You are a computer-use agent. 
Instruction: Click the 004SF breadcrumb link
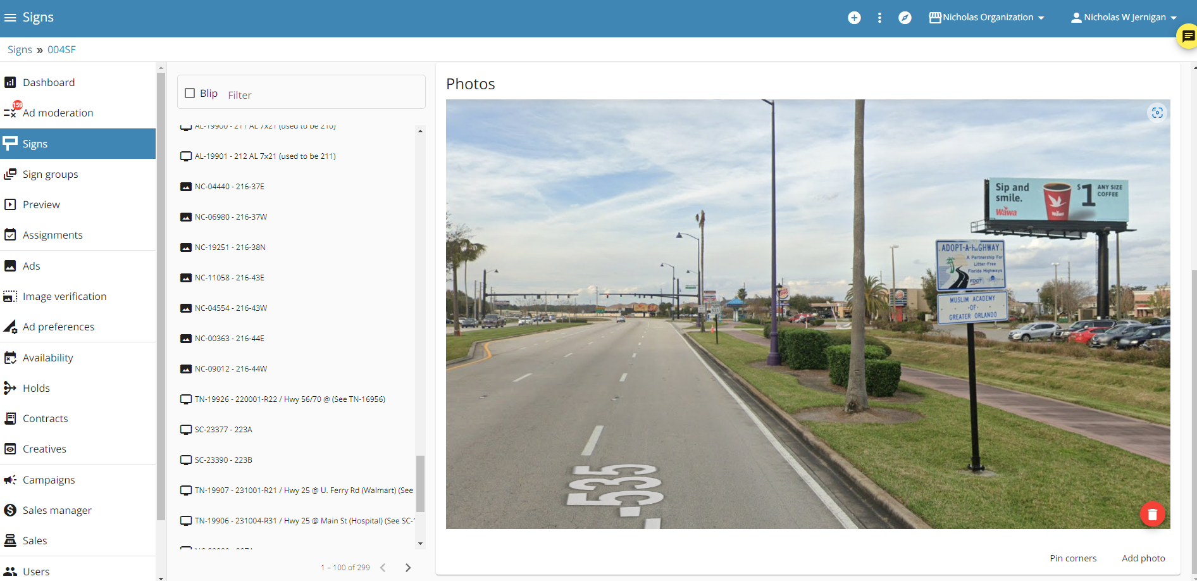pos(61,49)
